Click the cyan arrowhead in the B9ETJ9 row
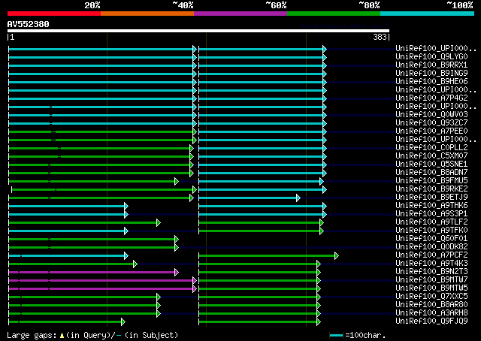This screenshot has height=341, width=481. pyautogui.click(x=298, y=198)
